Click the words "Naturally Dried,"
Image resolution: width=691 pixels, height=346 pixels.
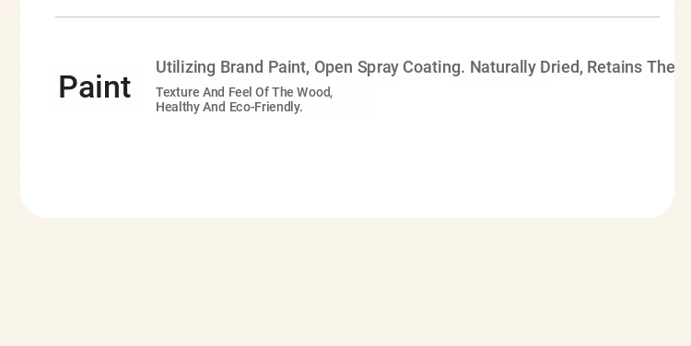click(x=526, y=67)
